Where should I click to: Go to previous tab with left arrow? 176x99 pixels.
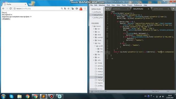click(107, 9)
